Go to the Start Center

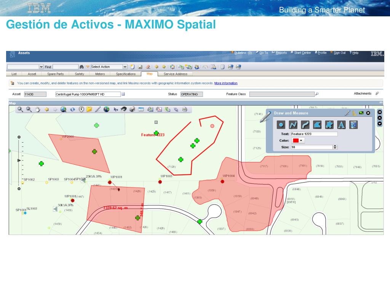click(x=302, y=53)
